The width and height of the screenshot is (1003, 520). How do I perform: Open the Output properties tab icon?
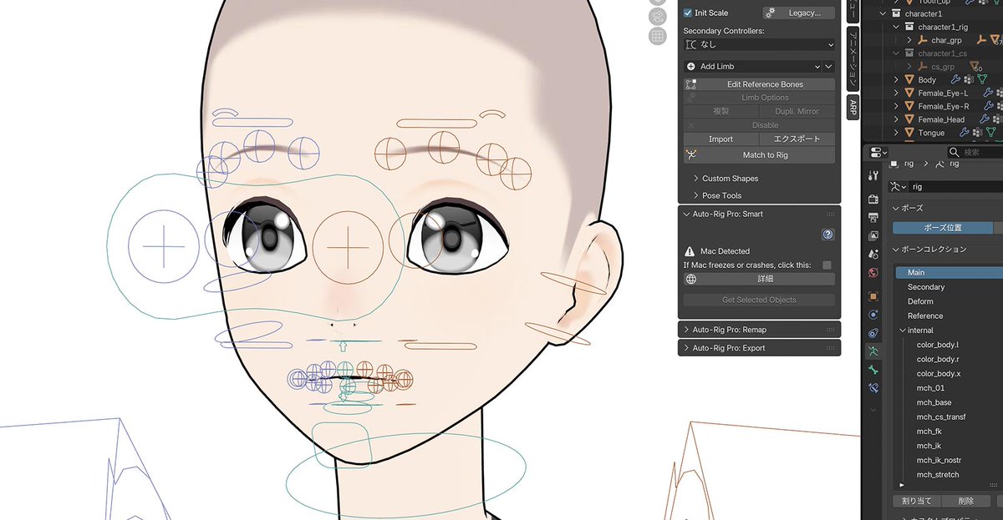(x=873, y=218)
